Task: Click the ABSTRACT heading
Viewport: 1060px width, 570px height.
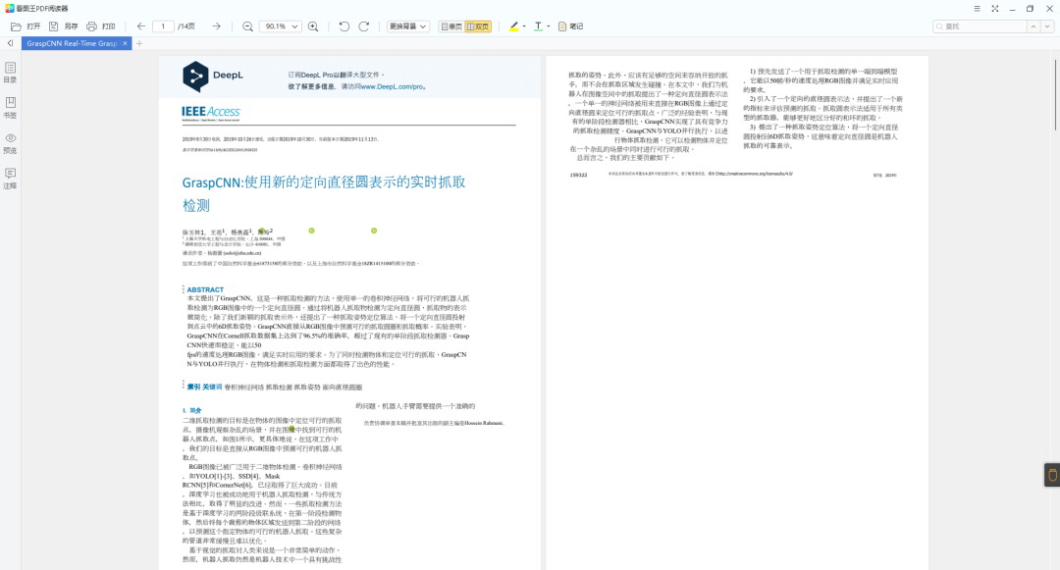Action: tap(205, 289)
